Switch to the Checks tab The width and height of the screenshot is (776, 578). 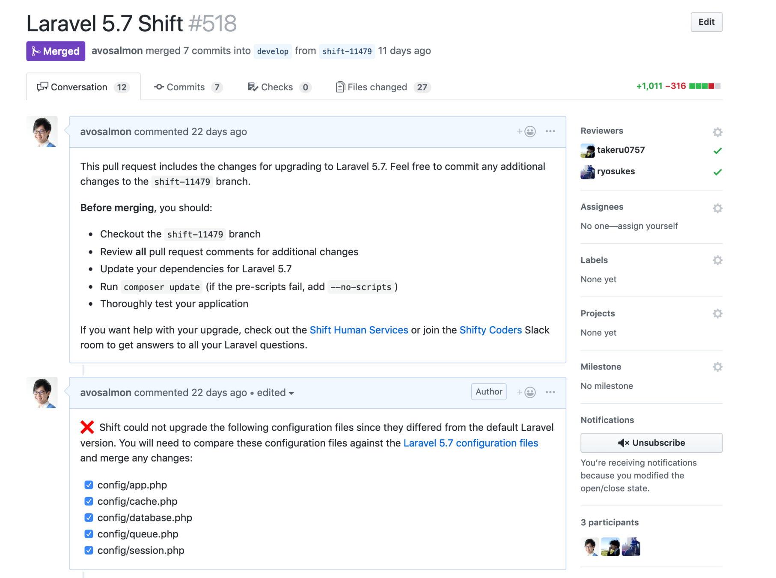279,87
